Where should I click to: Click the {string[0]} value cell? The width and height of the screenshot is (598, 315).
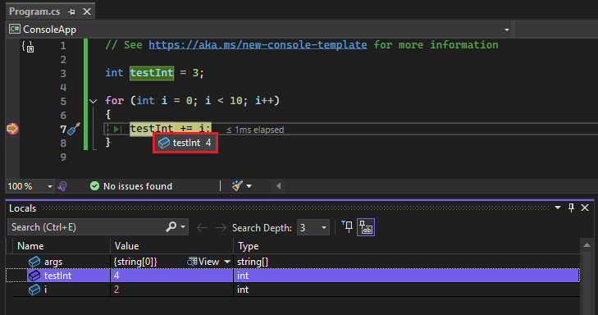(x=135, y=262)
